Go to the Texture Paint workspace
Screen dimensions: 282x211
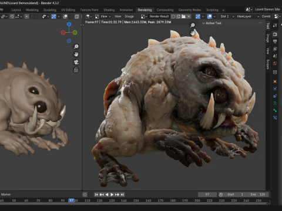point(89,10)
